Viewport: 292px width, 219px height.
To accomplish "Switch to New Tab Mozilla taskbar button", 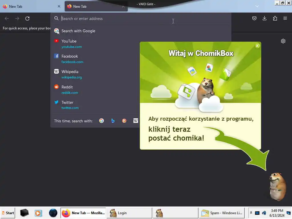I will pos(83,213).
